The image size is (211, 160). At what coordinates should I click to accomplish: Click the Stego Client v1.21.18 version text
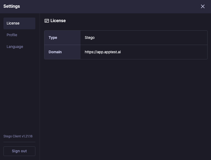(18, 136)
